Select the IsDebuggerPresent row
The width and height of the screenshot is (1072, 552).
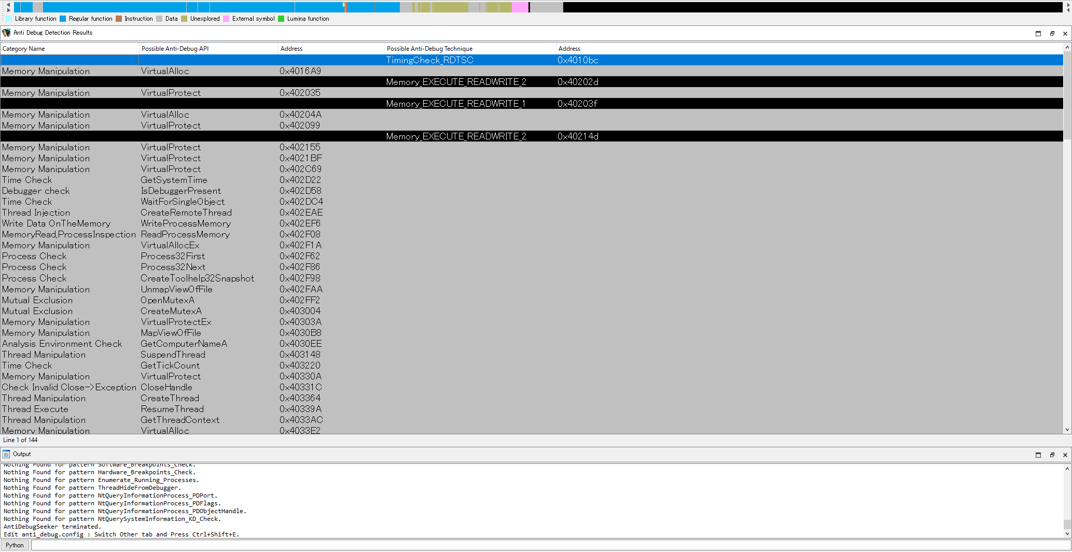pos(532,191)
